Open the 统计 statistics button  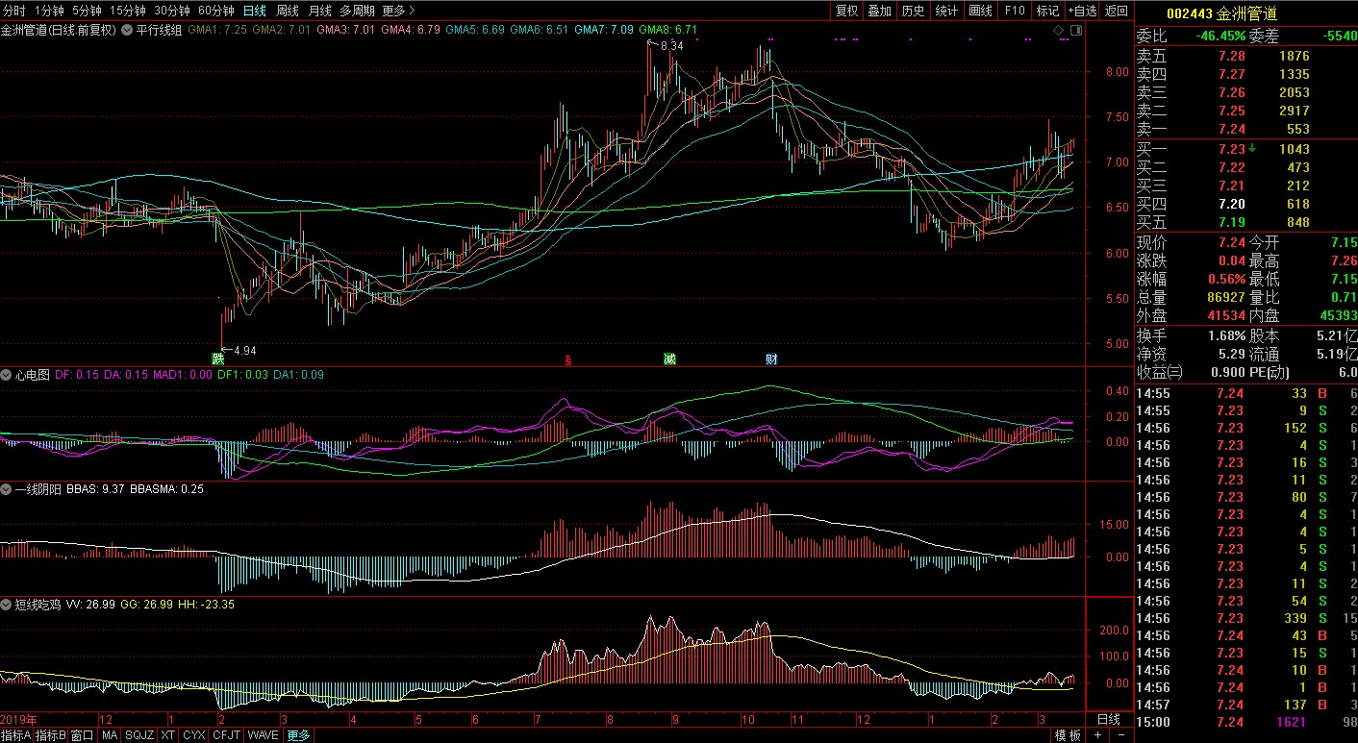pyautogui.click(x=946, y=11)
